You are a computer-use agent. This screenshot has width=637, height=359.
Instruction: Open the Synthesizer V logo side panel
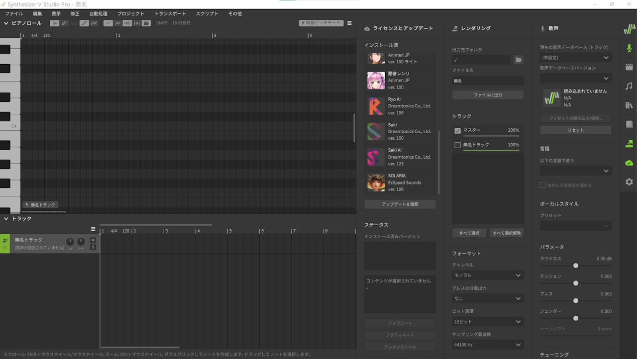point(629,29)
